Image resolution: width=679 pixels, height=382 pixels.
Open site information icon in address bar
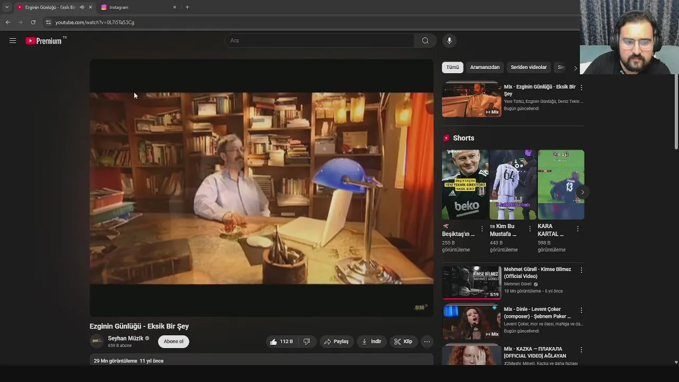(48, 22)
